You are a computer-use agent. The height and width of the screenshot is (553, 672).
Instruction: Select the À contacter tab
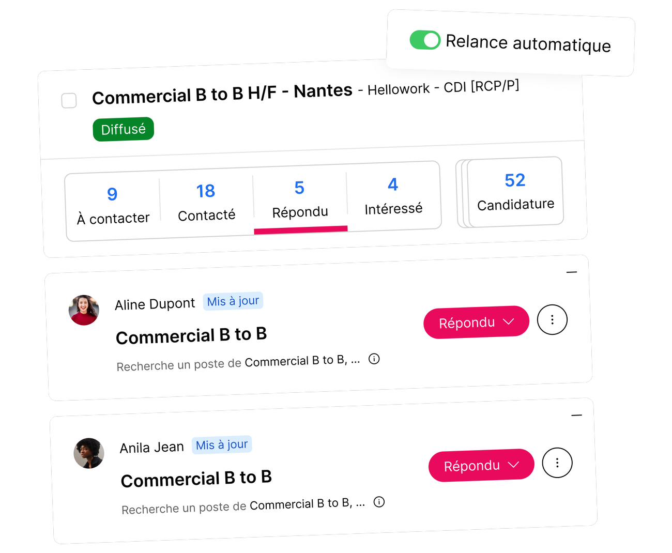tap(113, 206)
